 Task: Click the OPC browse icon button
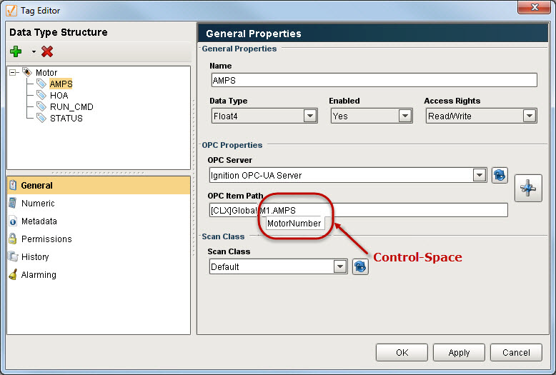[528, 188]
